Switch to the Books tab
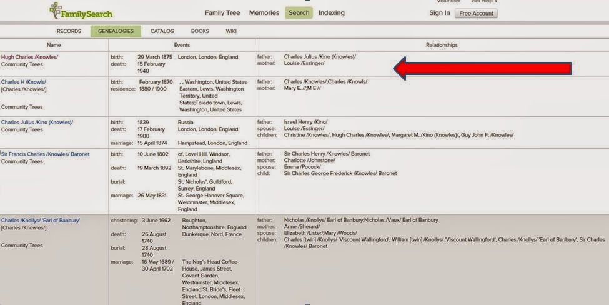Viewport: 609px width, 305px height. point(200,31)
